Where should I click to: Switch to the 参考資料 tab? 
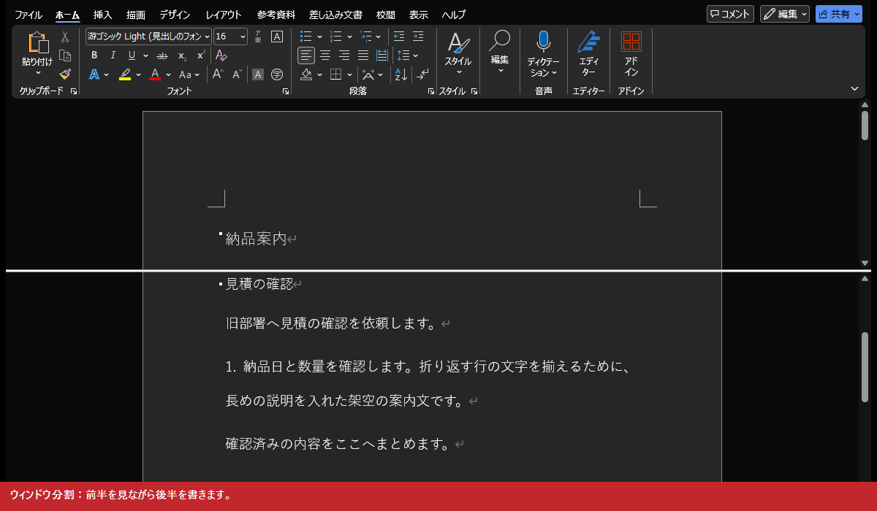(x=276, y=15)
